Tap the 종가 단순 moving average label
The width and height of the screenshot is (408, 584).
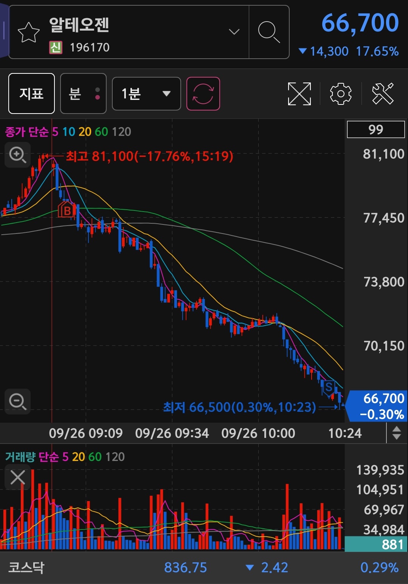[x=27, y=132]
